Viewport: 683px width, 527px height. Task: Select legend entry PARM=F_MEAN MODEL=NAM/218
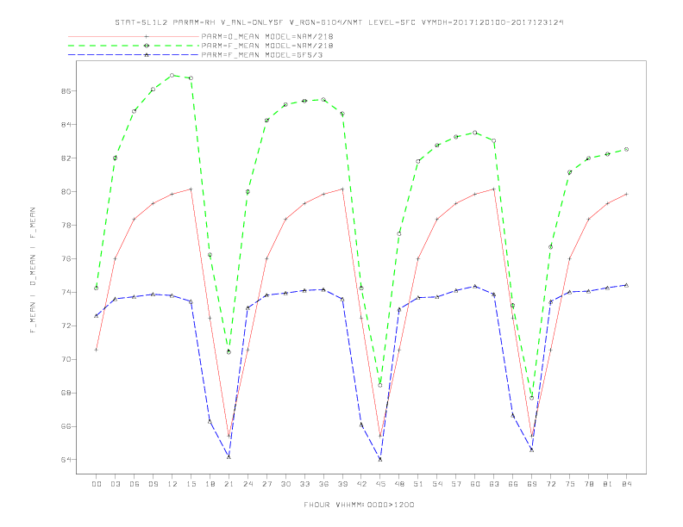(x=267, y=46)
